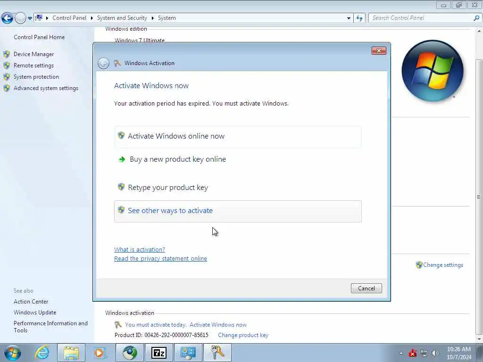The image size is (483, 362).
Task: Click the green arrow beside Buy a new product key
Action: 122,159
